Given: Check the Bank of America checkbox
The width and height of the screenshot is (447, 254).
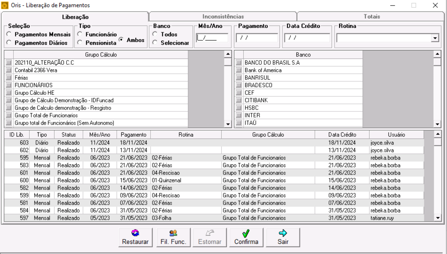Looking at the screenshot, I should coord(239,70).
